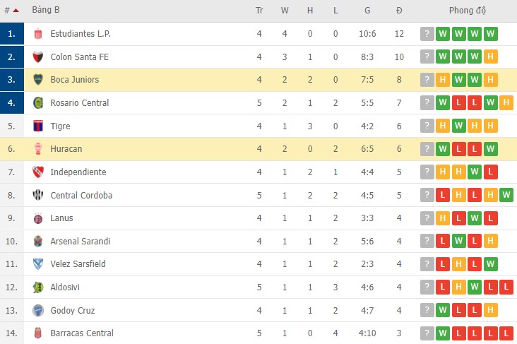Click the Velez Sarsfield team logo
This screenshot has height=344, width=517.
pyautogui.click(x=38, y=264)
